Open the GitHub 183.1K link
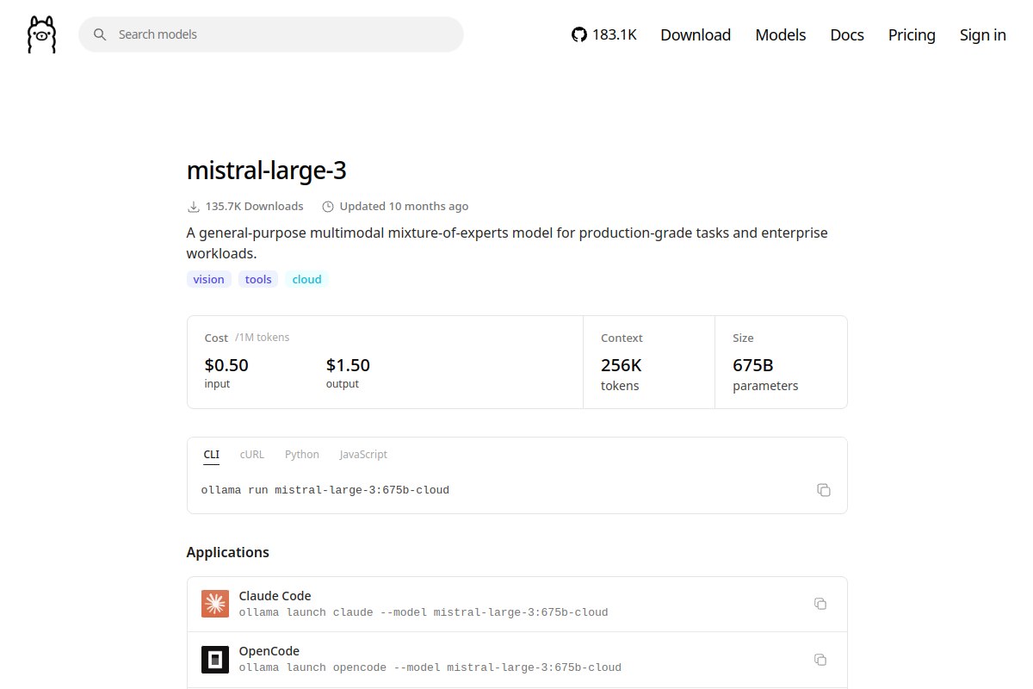 click(x=604, y=34)
